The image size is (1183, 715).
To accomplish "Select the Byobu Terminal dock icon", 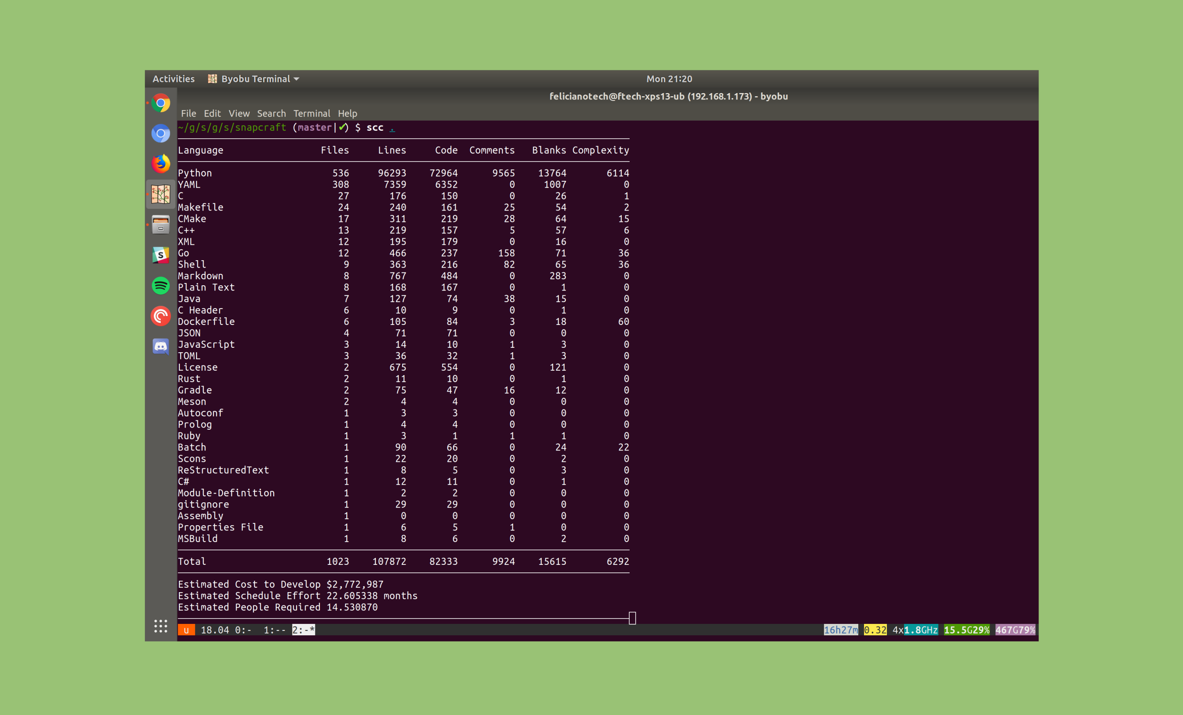I will 161,194.
